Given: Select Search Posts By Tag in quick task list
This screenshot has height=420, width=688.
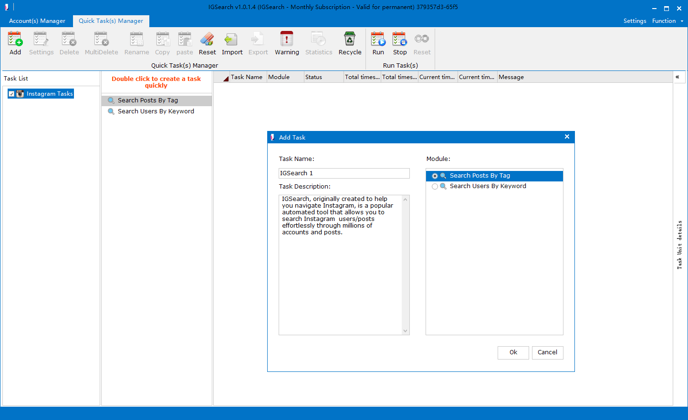Looking at the screenshot, I should [156, 100].
